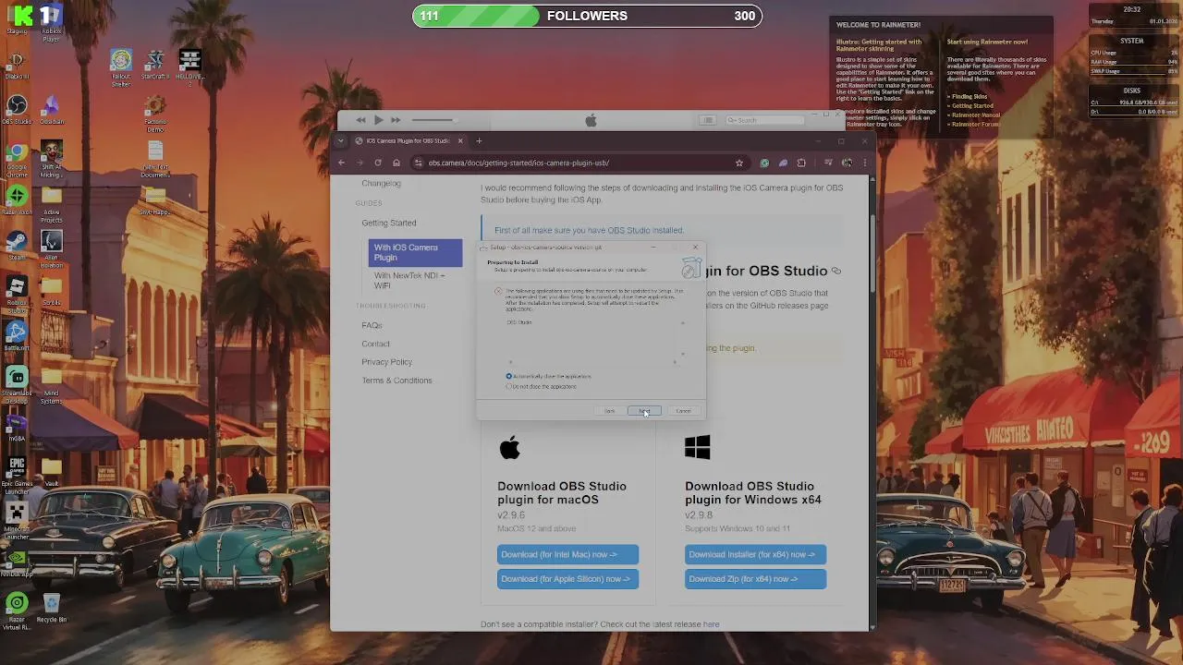Open the browser extensions puzzle icon

(801, 163)
